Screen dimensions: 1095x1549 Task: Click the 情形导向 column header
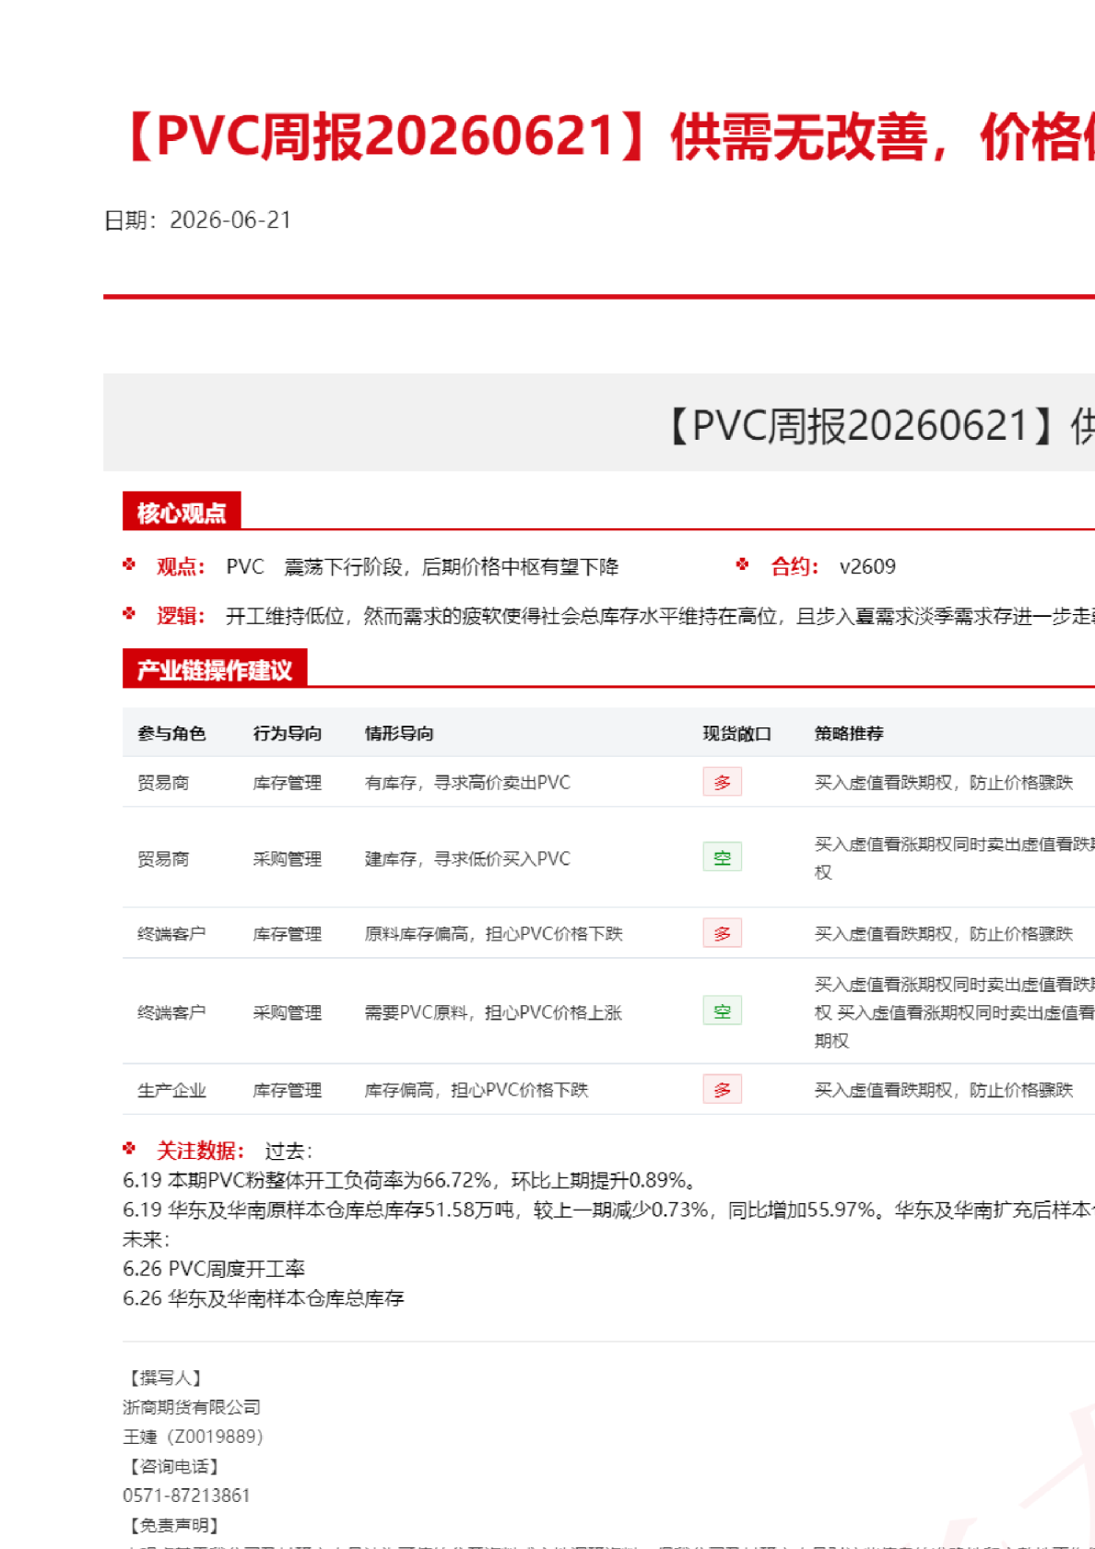click(x=399, y=734)
